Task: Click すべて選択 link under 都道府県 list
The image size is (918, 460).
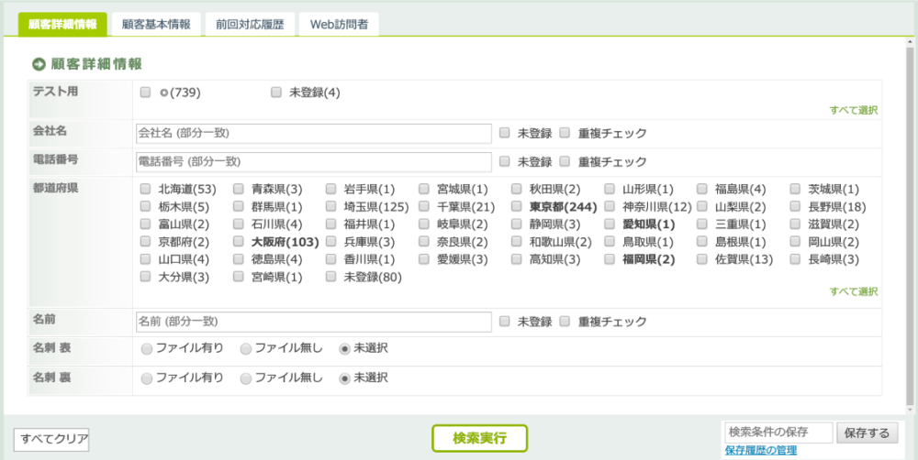Action: 854,291
